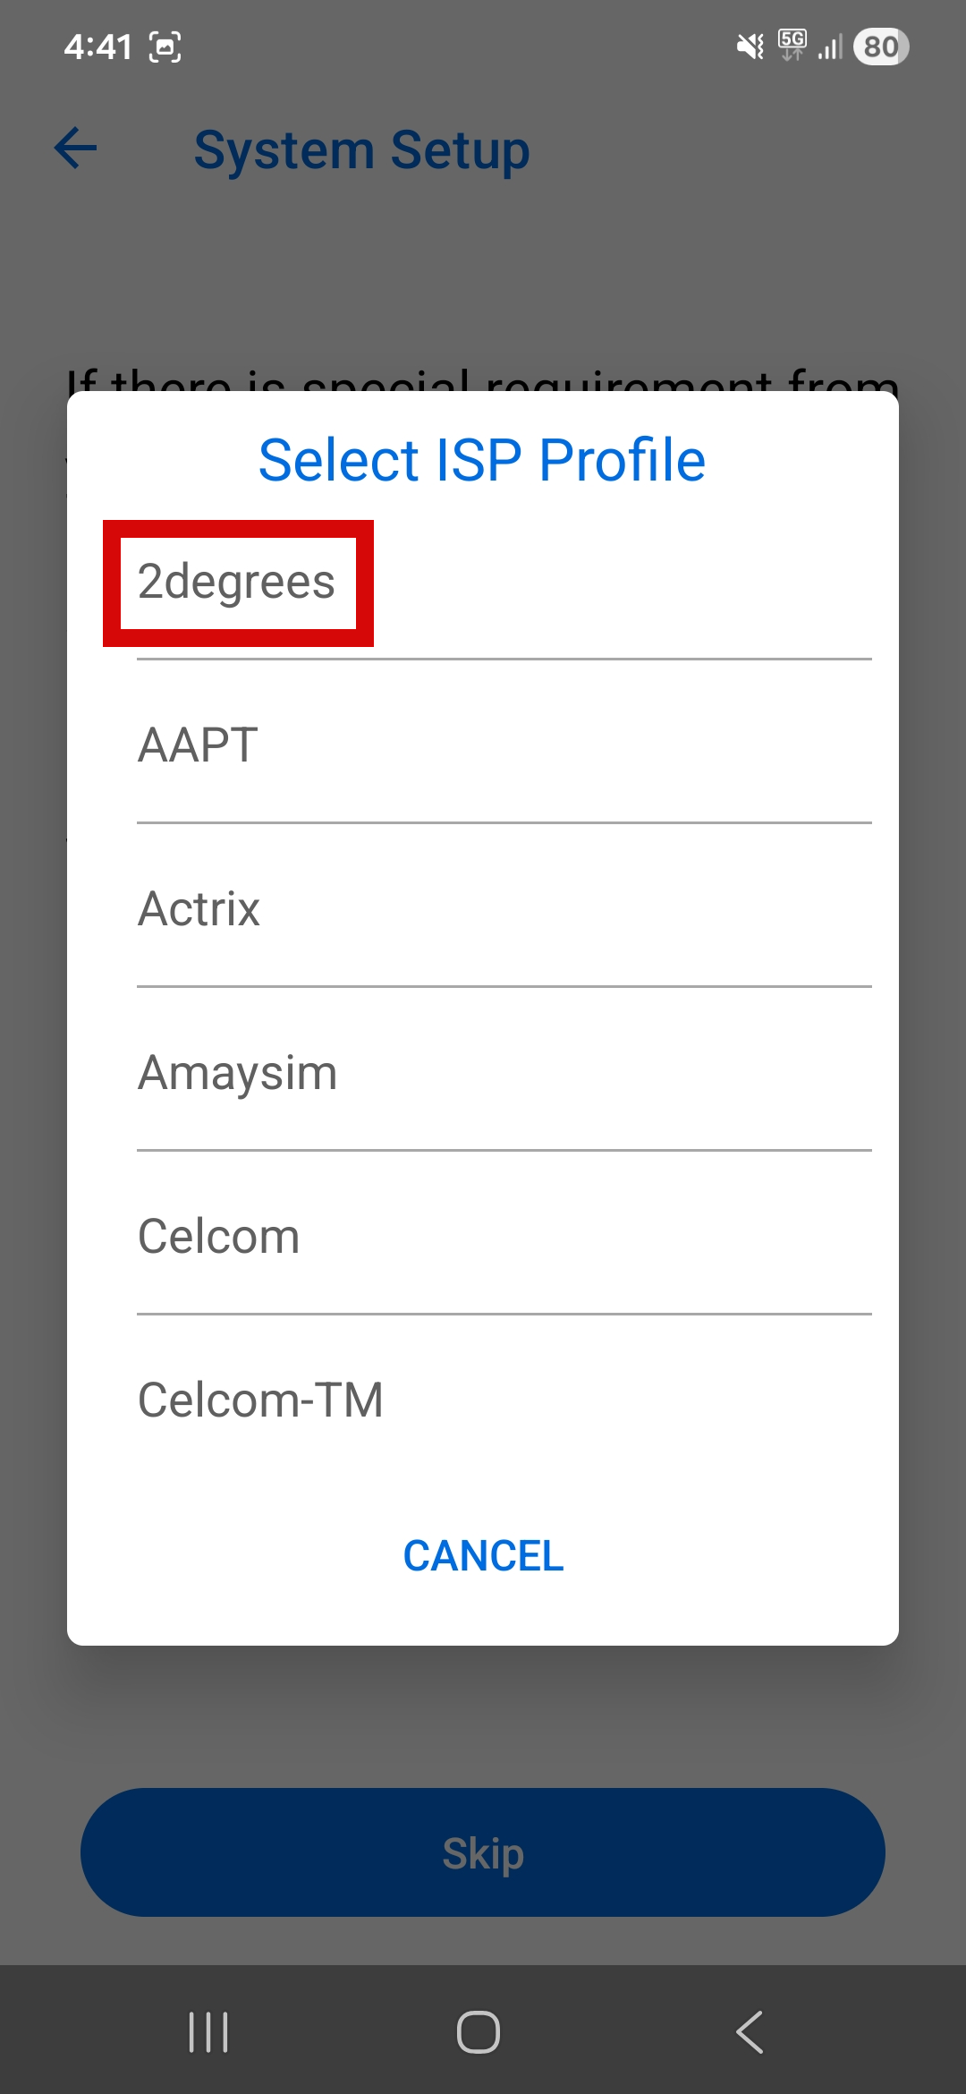Tap the battery level indicator showing 80
The width and height of the screenshot is (966, 2094).
coord(880,47)
